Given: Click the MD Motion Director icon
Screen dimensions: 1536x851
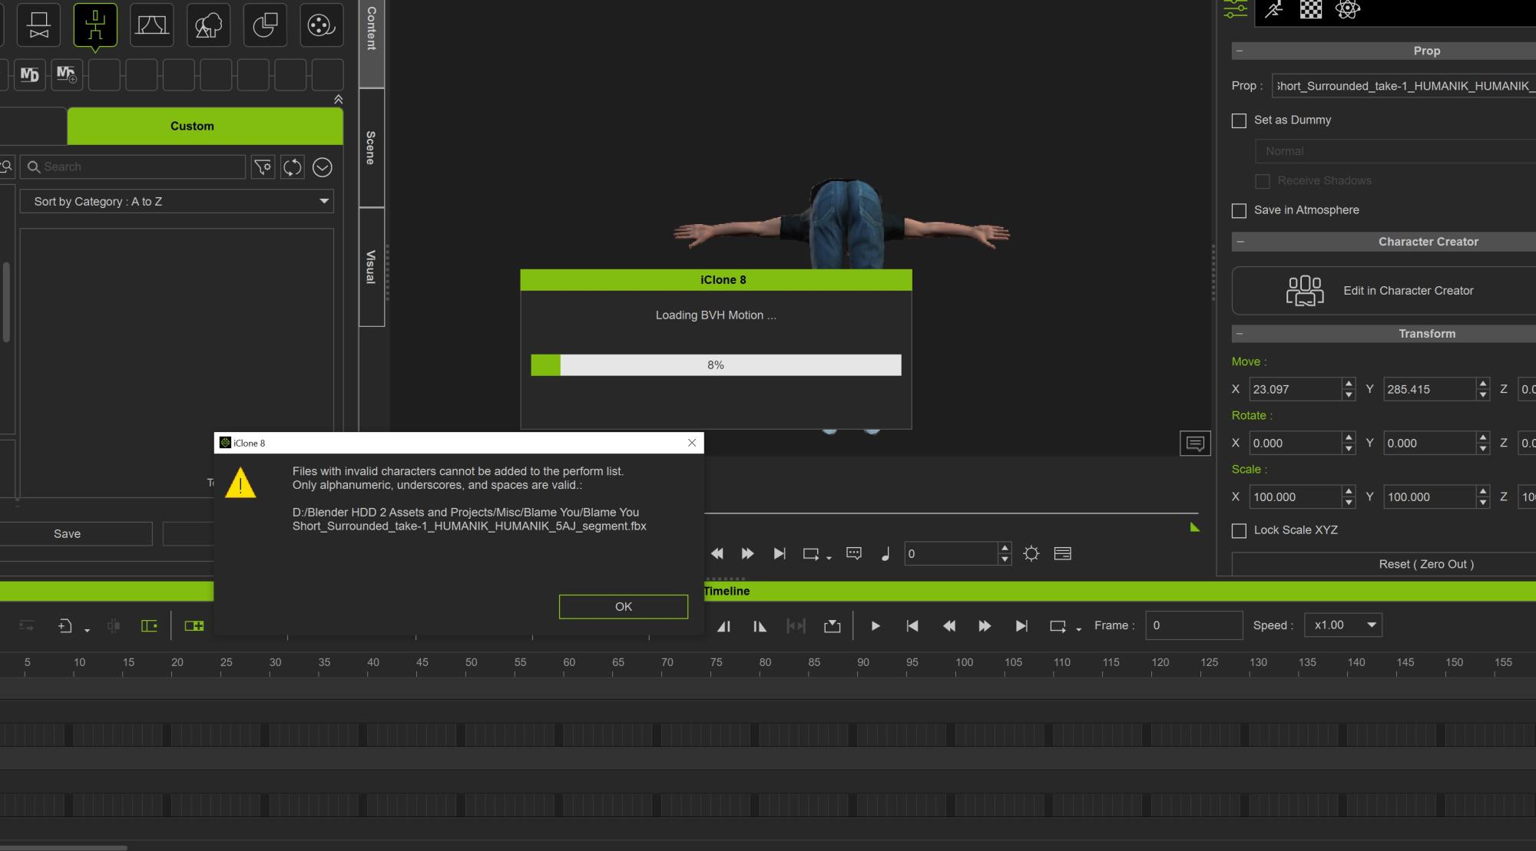Looking at the screenshot, I should coord(29,75).
